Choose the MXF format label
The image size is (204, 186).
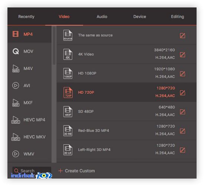point(28,103)
